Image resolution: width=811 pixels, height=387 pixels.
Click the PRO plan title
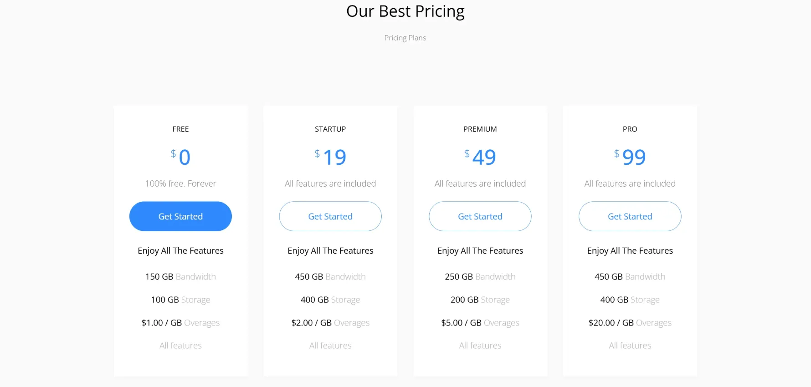pos(630,129)
